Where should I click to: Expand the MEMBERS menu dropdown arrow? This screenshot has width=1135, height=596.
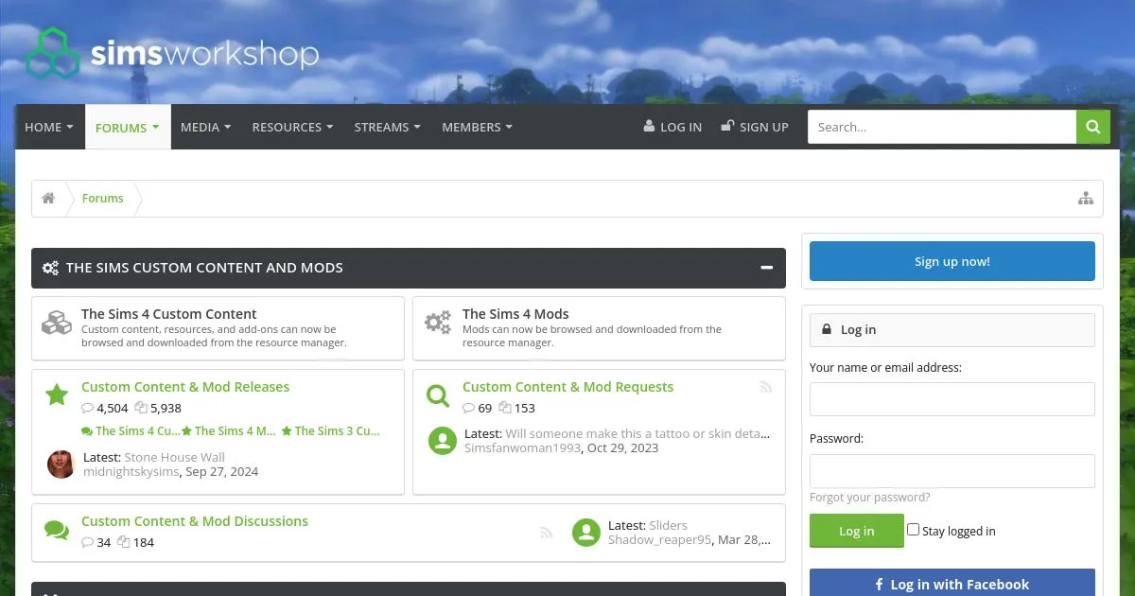(508, 127)
